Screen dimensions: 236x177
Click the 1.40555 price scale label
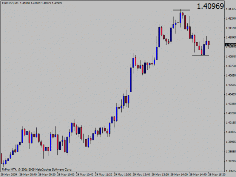(x=231, y=85)
